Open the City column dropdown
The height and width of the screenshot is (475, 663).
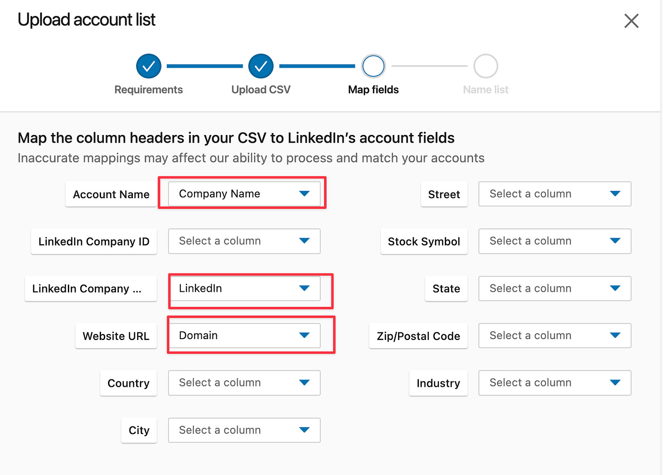244,430
